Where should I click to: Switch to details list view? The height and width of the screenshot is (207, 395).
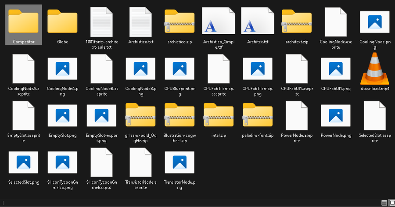click(x=384, y=203)
